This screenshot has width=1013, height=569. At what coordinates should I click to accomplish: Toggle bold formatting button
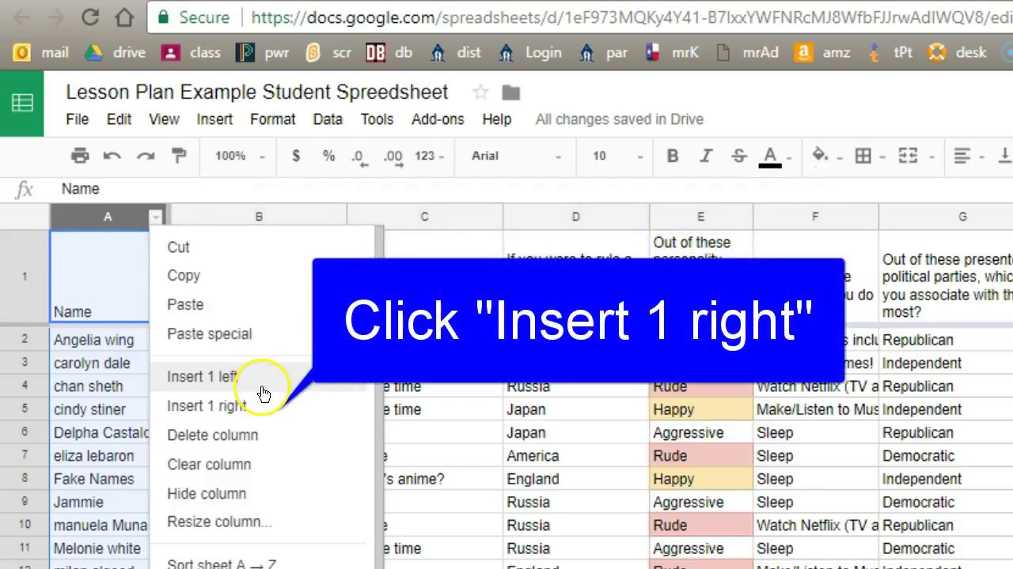tap(672, 156)
